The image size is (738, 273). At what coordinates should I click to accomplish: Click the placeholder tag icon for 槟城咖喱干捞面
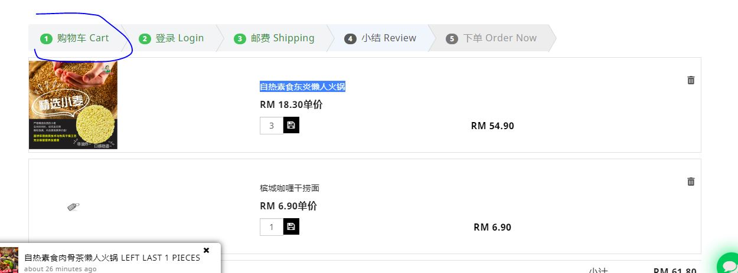tap(73, 206)
